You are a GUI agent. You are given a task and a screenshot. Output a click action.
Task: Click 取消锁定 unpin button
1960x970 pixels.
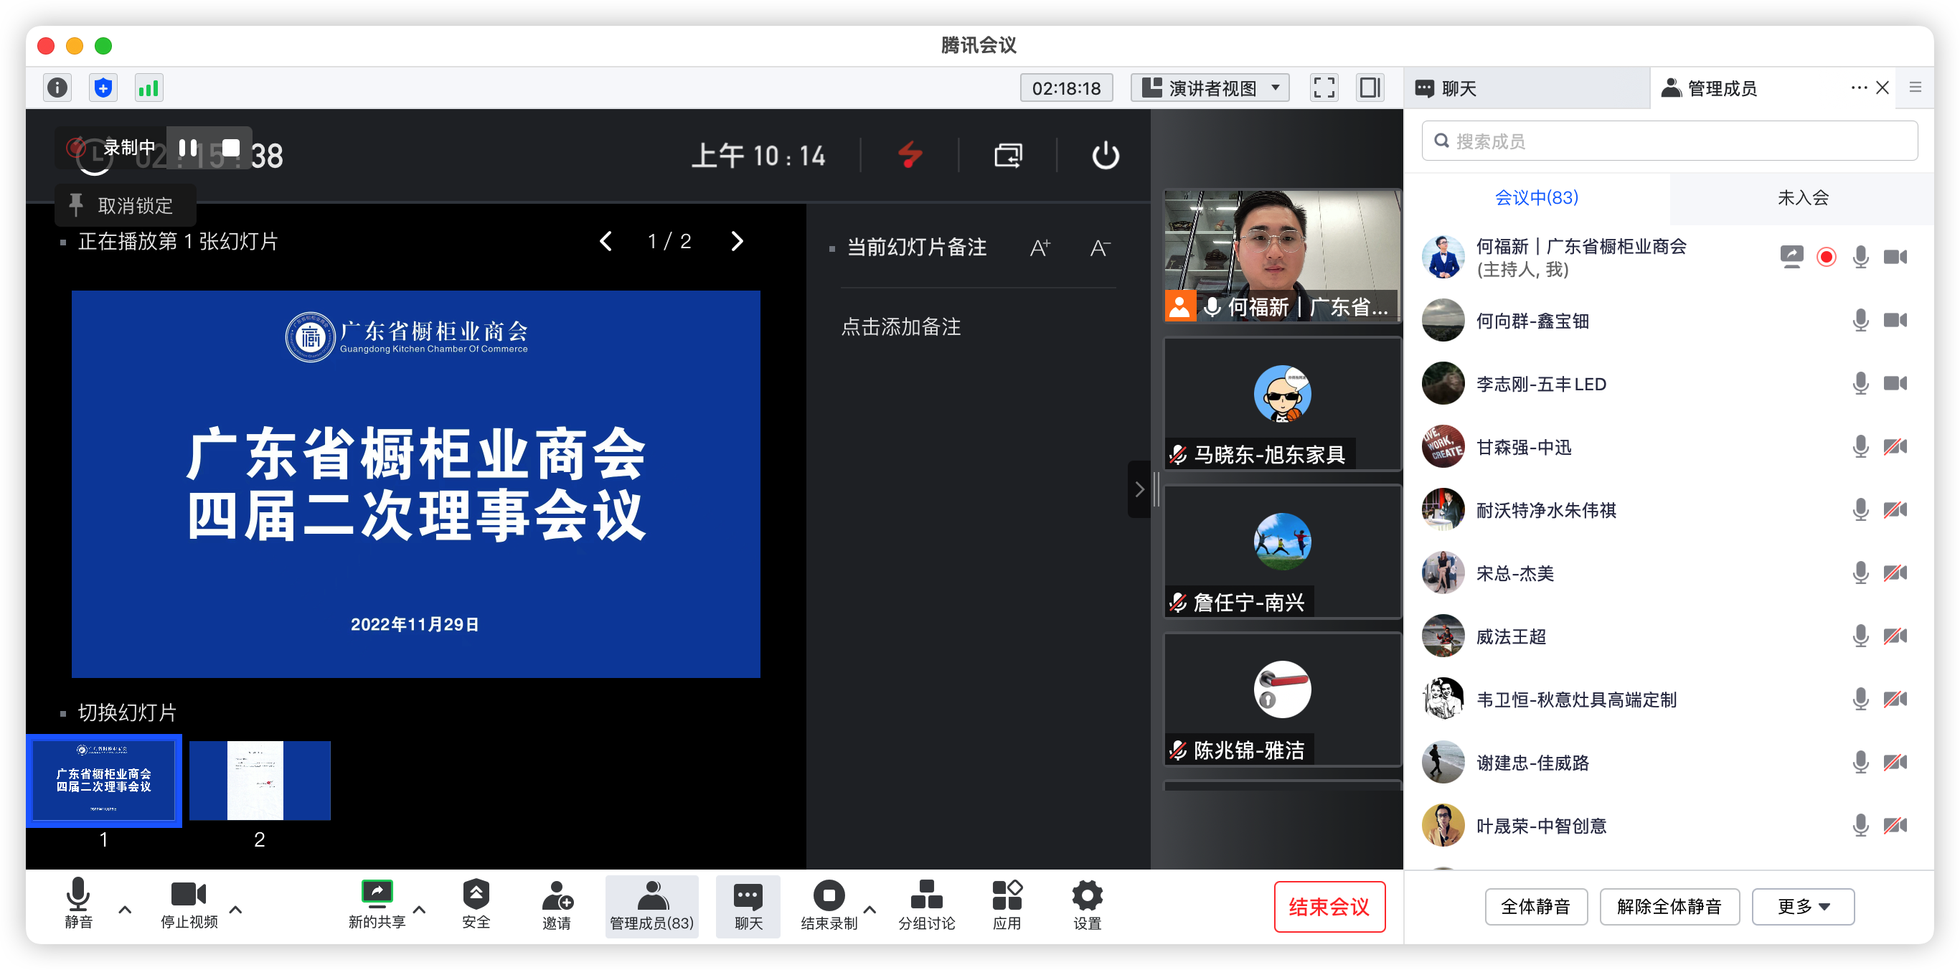126,205
